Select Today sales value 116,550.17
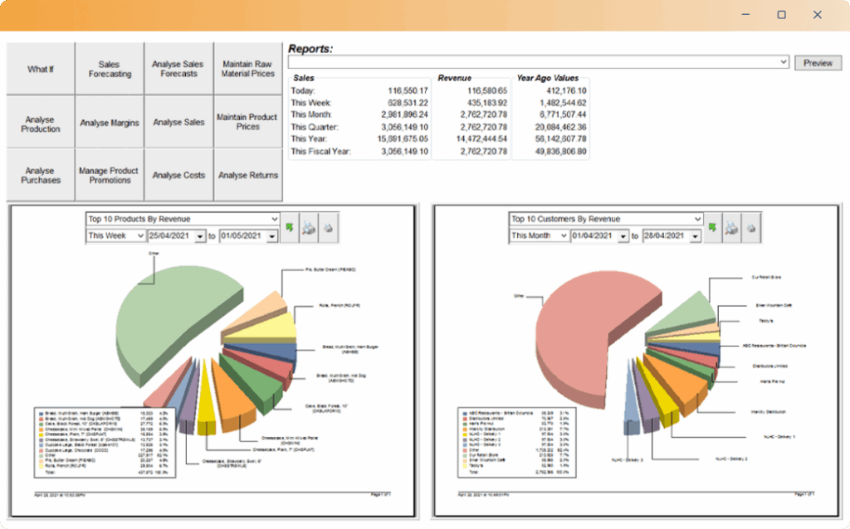850x529 pixels. 408,90
